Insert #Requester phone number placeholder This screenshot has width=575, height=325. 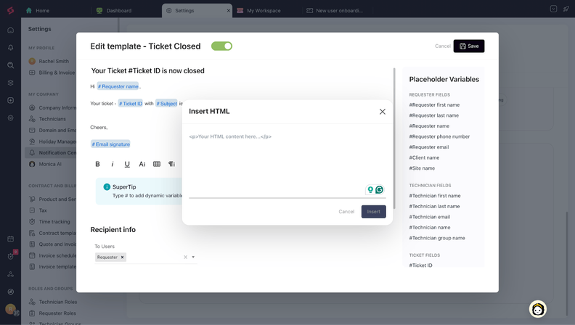(439, 136)
